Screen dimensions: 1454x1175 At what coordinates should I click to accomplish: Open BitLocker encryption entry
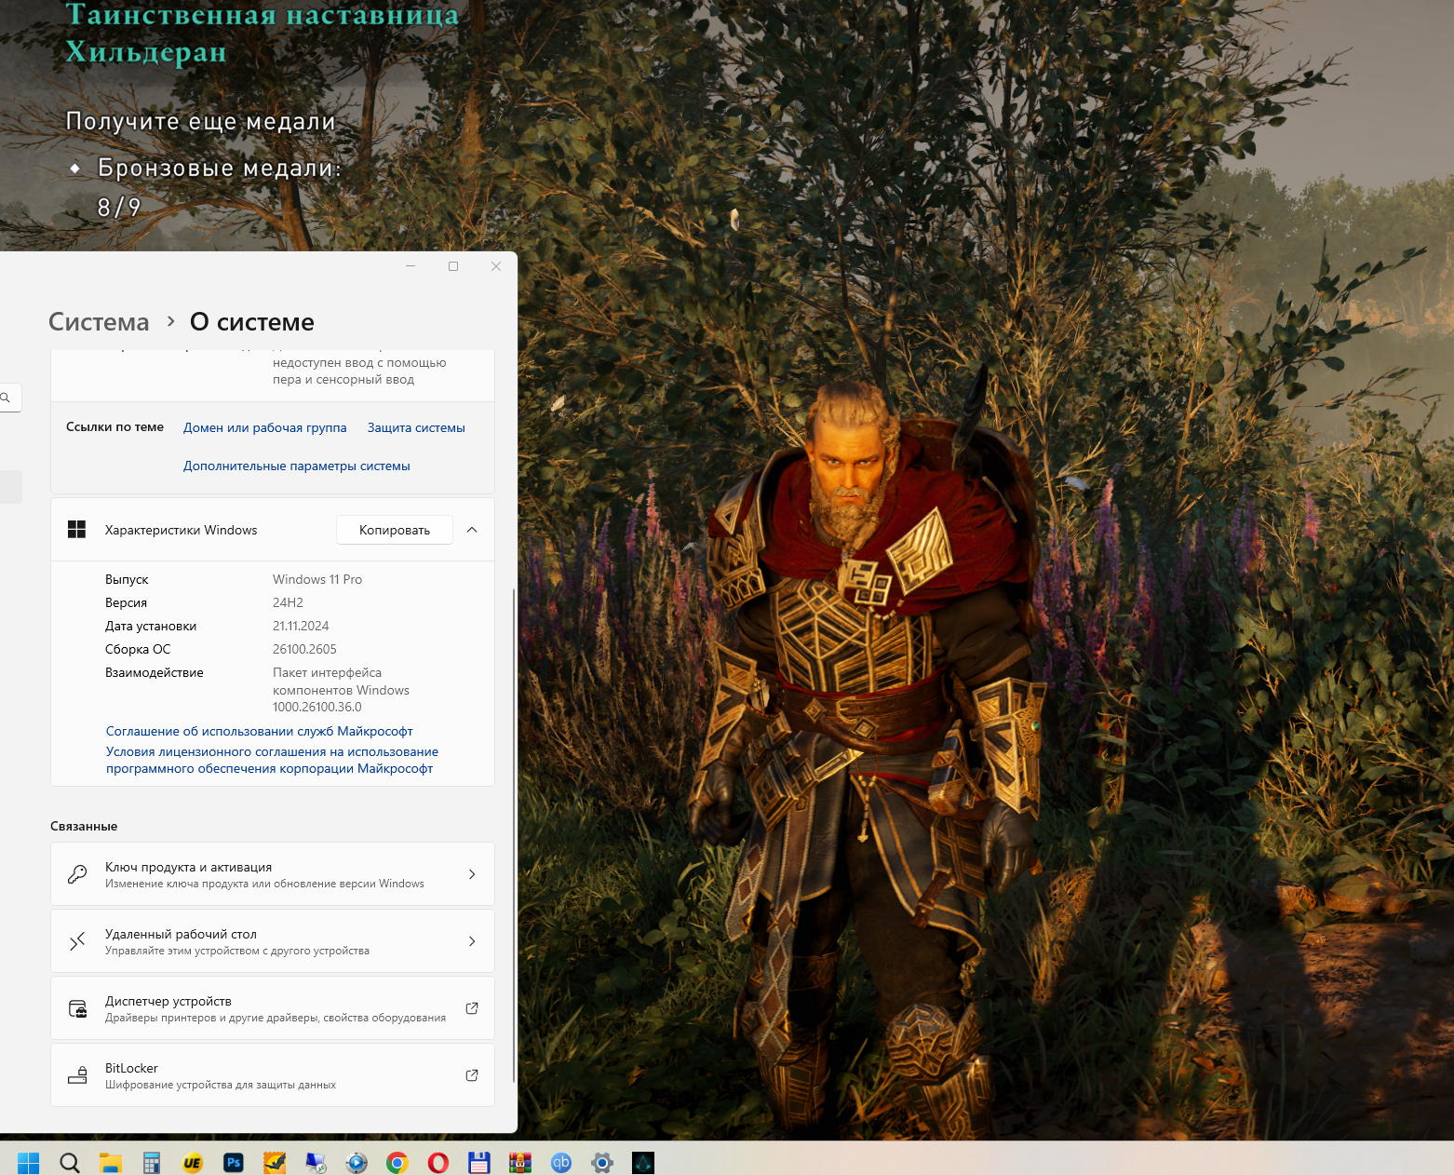click(273, 1075)
